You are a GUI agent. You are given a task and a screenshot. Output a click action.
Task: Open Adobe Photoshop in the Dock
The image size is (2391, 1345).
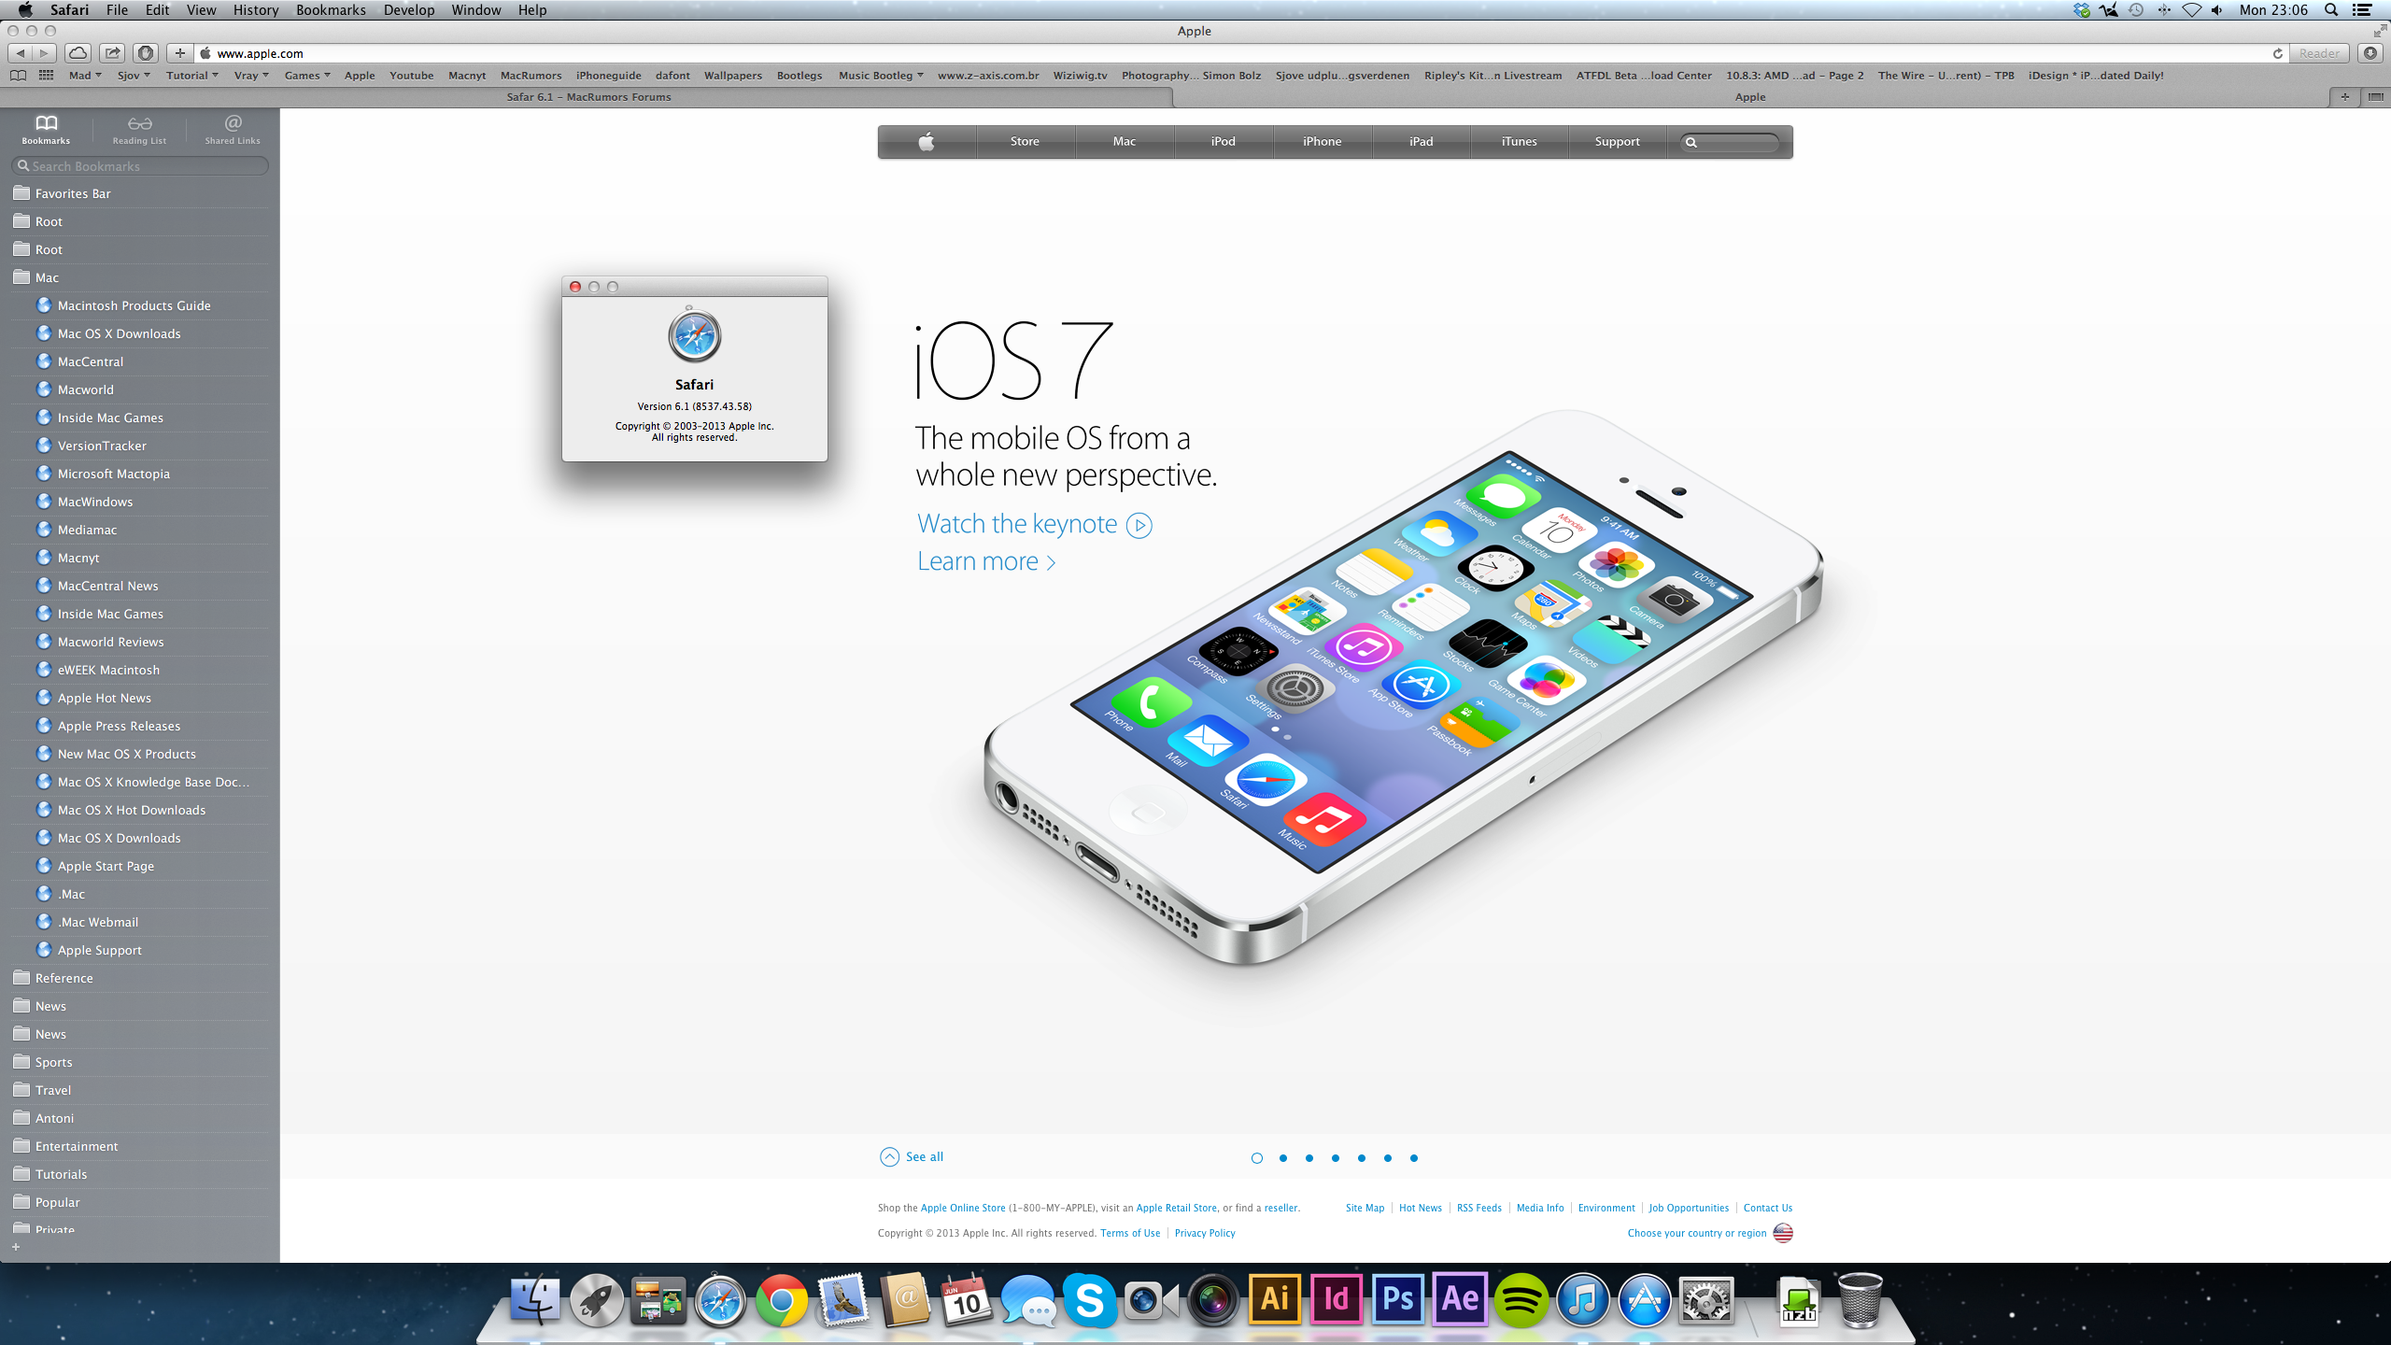point(1398,1299)
